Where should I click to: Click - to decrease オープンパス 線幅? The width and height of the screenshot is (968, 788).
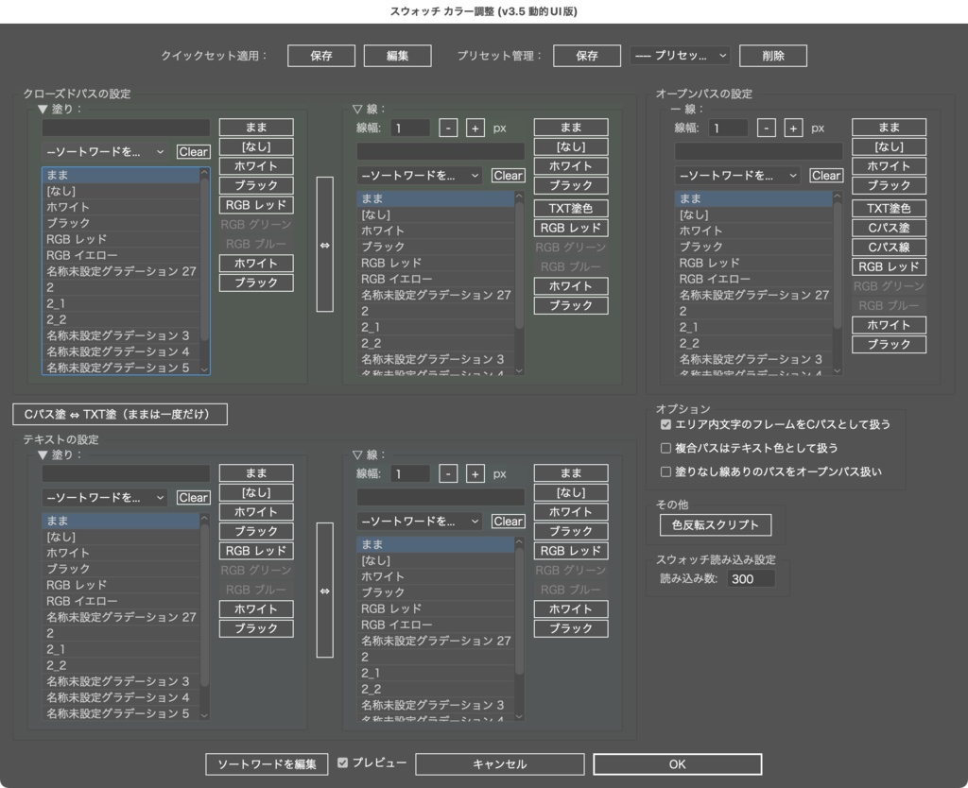point(767,128)
